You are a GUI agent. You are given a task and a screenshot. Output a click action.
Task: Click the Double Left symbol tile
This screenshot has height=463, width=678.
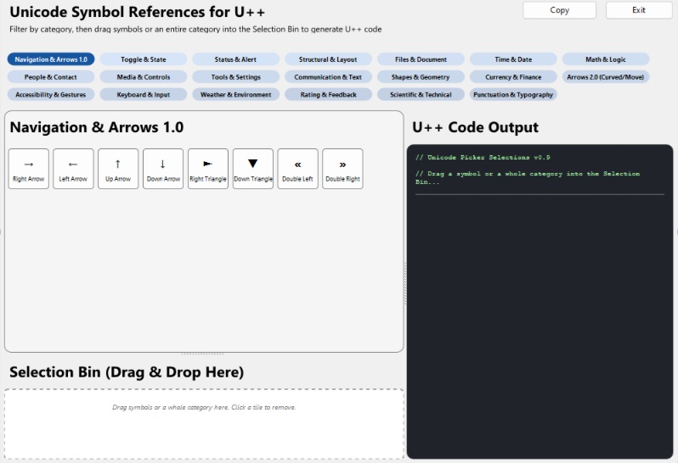[297, 169]
